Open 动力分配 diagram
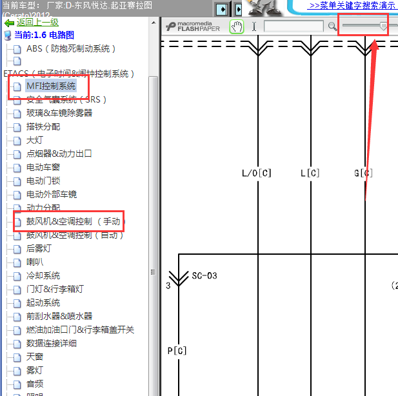This screenshot has width=398, height=396. coord(43,208)
